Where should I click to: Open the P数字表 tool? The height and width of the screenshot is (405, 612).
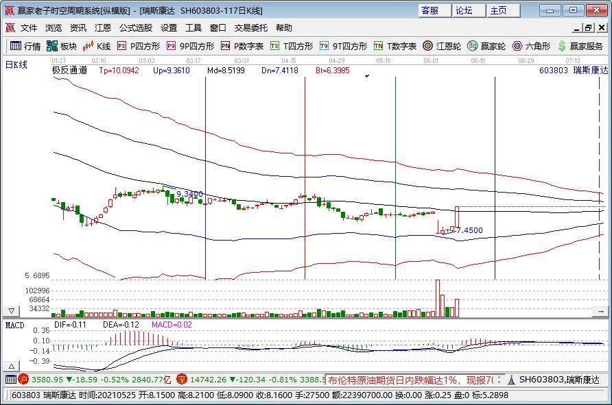242,46
